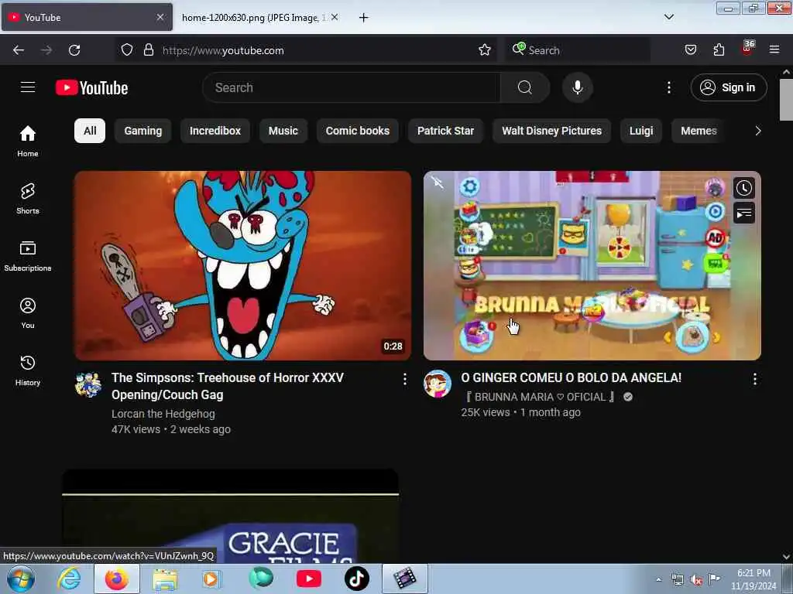Click the magnifier search button on YouTube
This screenshot has width=793, height=594.
pos(524,87)
